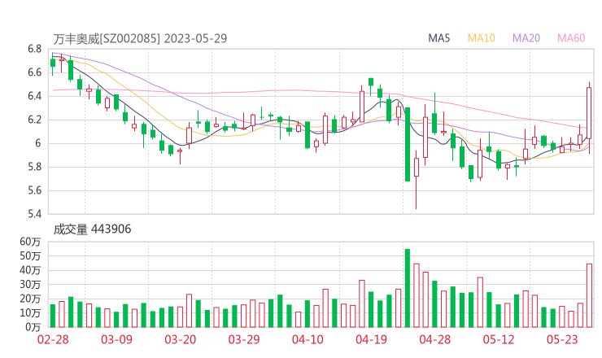Viewport: 602px width, 358px height.
Task: Click the MA20 legend label
Action: (x=526, y=38)
